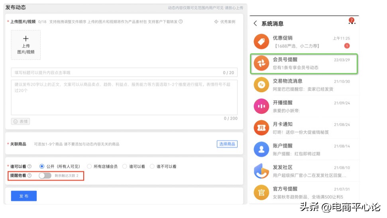Open more menu with badge 7
Image resolution: width=387 pixels, height=218 pixels.
click(352, 21)
